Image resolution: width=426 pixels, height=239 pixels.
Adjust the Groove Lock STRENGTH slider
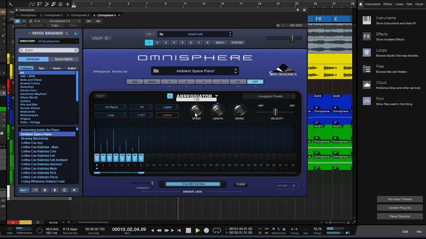[x=143, y=183]
